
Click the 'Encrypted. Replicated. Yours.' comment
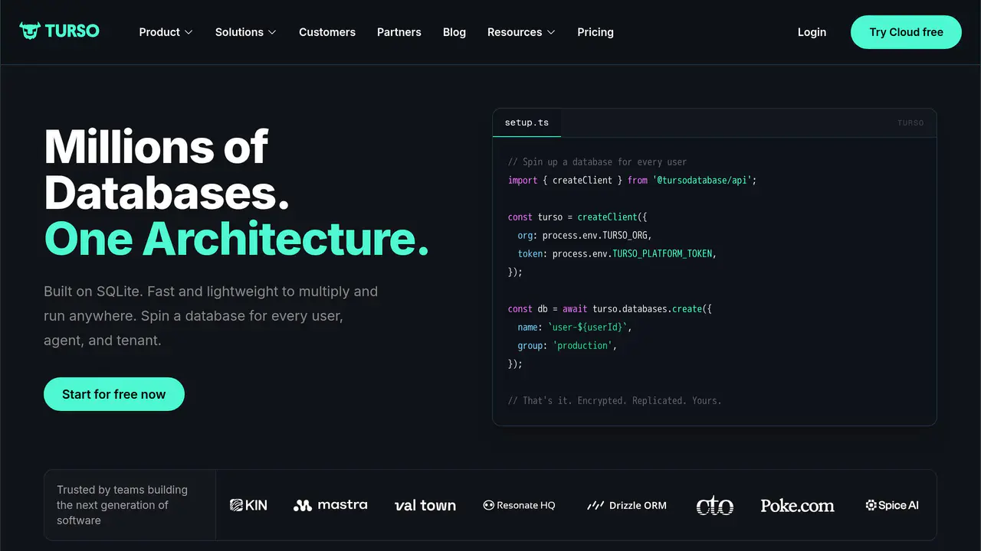[x=615, y=401]
